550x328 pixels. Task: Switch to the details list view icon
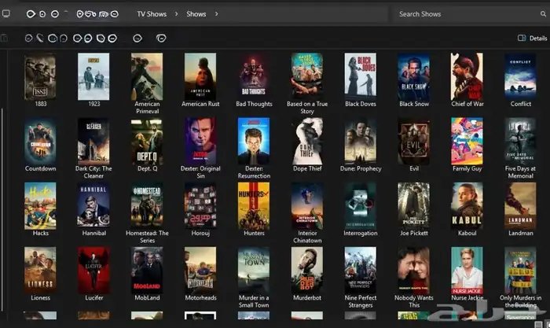pos(538,324)
